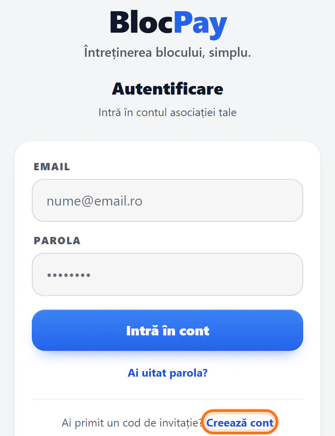Select the Autentificare heading
Screen dimensions: 335x436
coord(167,89)
